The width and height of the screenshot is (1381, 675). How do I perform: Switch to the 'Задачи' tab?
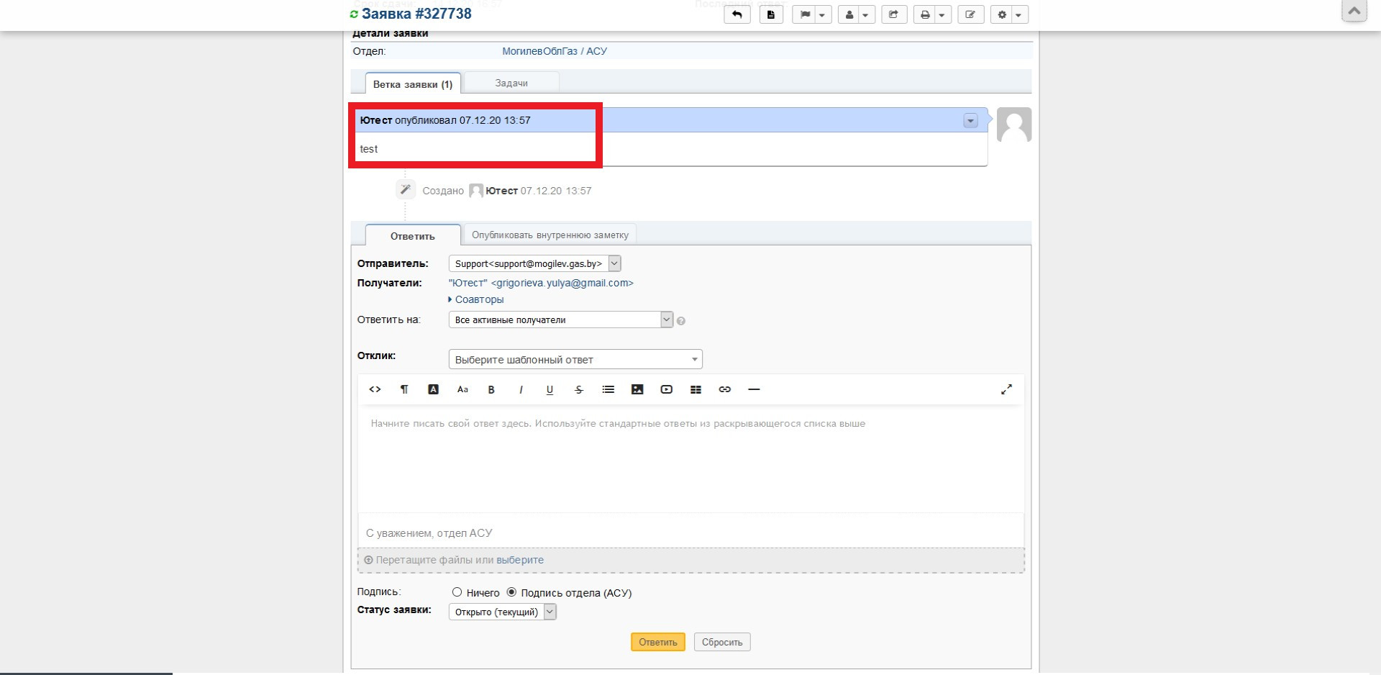[x=511, y=83]
